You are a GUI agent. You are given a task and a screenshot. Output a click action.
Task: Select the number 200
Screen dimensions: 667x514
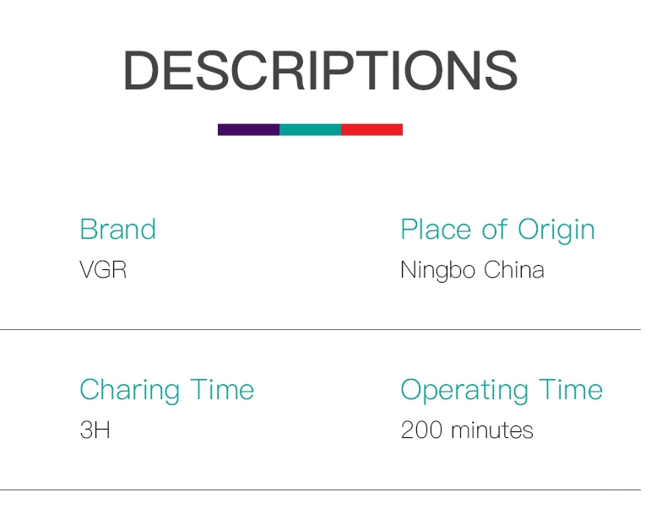click(421, 431)
